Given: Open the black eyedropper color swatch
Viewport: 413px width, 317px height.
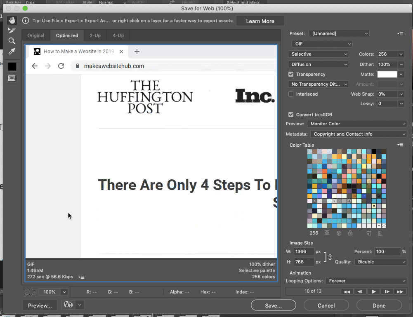Looking at the screenshot, I should 12,66.
